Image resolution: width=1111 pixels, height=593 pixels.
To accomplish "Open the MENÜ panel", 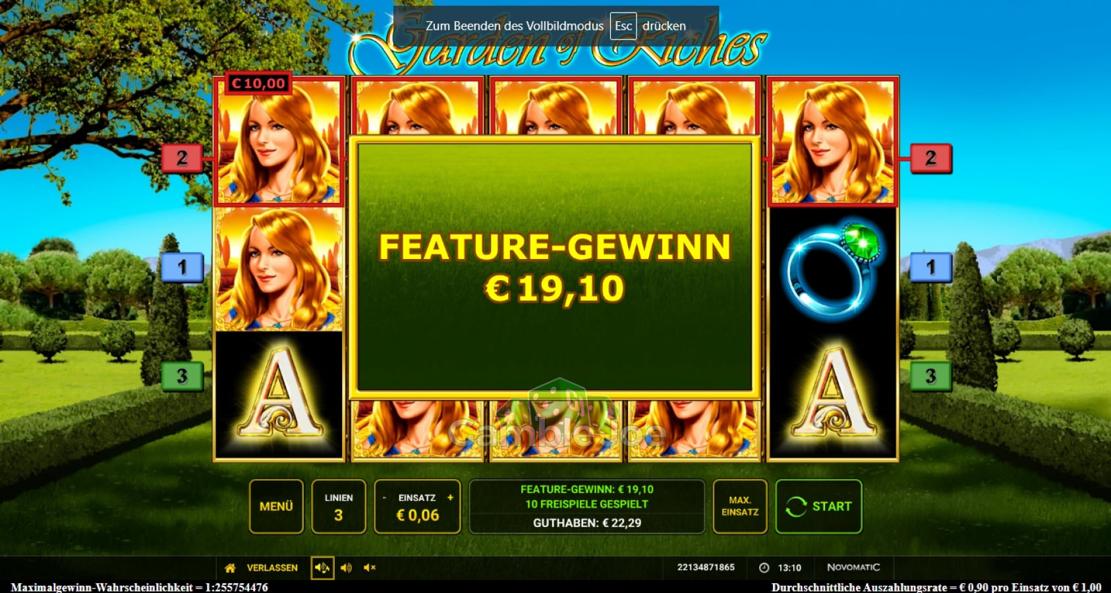I will pos(276,506).
